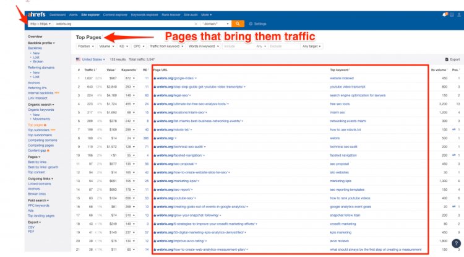
Task: Click the Ahrefs logo
Action: pyautogui.click(x=37, y=14)
